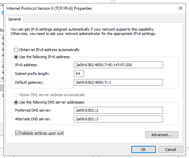Click the dialog title bar text
The height and width of the screenshot is (158, 189).
49,8
